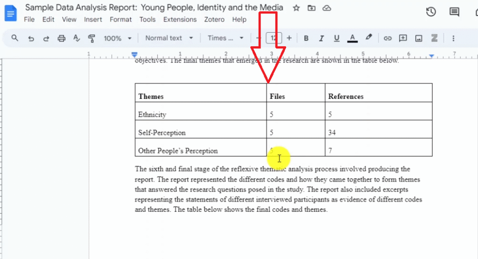Screen dimensions: 478x259
Task: Add a comment from the toolbar
Action: click(403, 38)
